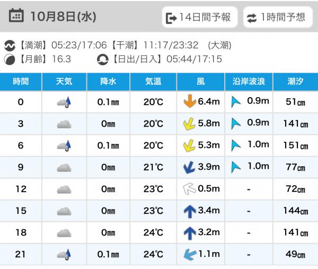The image size is (318, 269).
Task: Click the cloudy weather icon at hour 12
Action: (x=64, y=189)
